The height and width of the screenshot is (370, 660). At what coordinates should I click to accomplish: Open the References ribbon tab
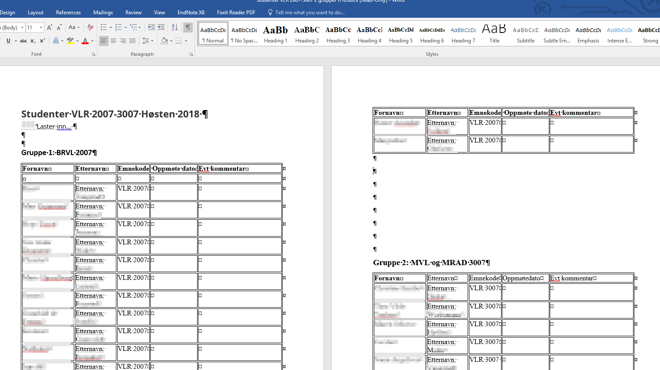pos(68,13)
